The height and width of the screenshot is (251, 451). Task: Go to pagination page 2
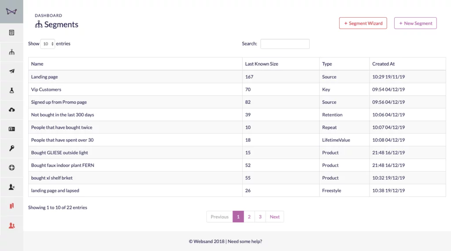[x=249, y=217]
